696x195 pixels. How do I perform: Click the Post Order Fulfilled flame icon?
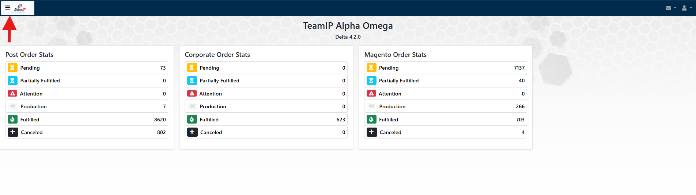(x=12, y=119)
